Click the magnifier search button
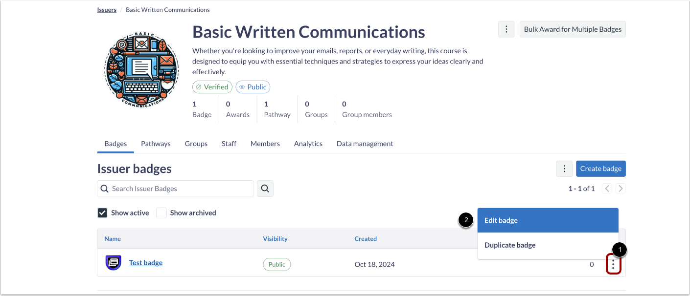The height and width of the screenshot is (296, 690). click(265, 189)
